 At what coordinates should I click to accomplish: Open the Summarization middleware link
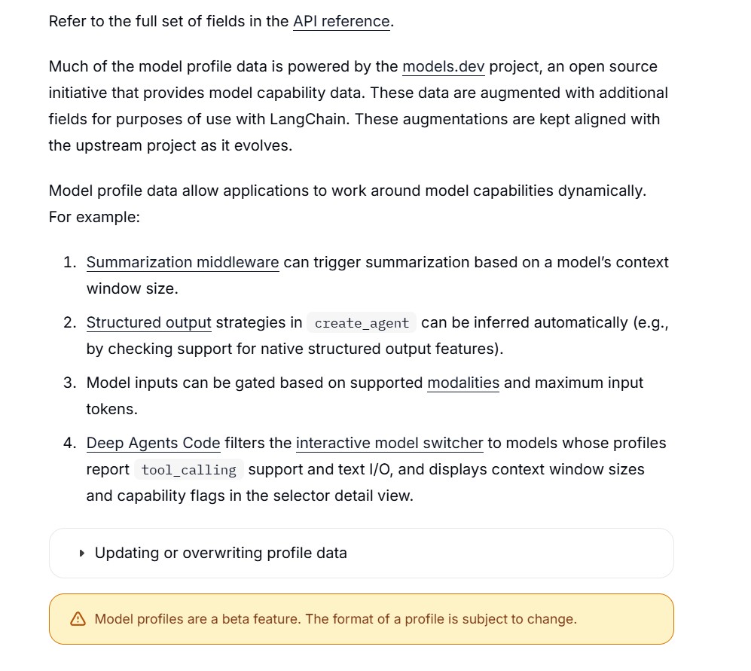click(x=182, y=263)
